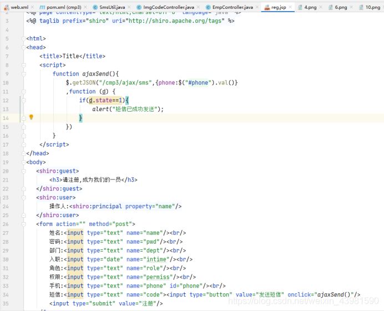Click line number 14 in the gutter
Viewport: 384px width, 311px height.
point(6,118)
